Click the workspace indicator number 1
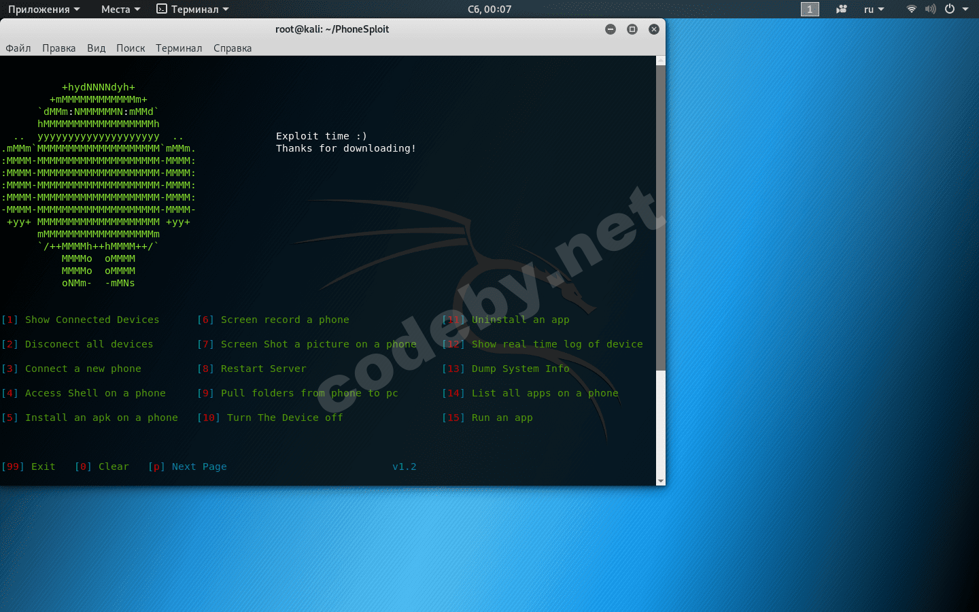979x612 pixels. (x=810, y=10)
